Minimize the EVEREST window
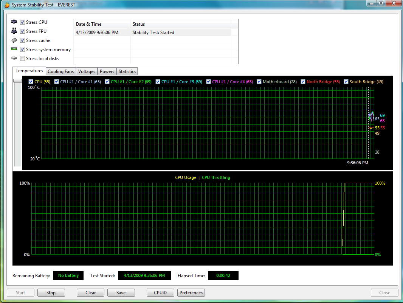 [x=372, y=3]
